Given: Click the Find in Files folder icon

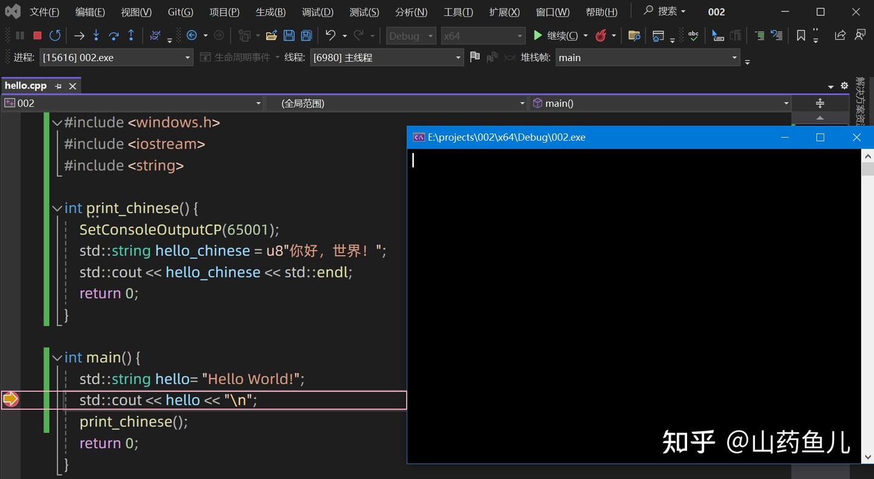Looking at the screenshot, I should coord(634,36).
